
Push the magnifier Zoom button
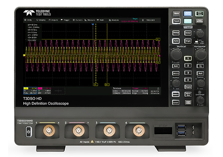pyautogui.click(x=200, y=66)
